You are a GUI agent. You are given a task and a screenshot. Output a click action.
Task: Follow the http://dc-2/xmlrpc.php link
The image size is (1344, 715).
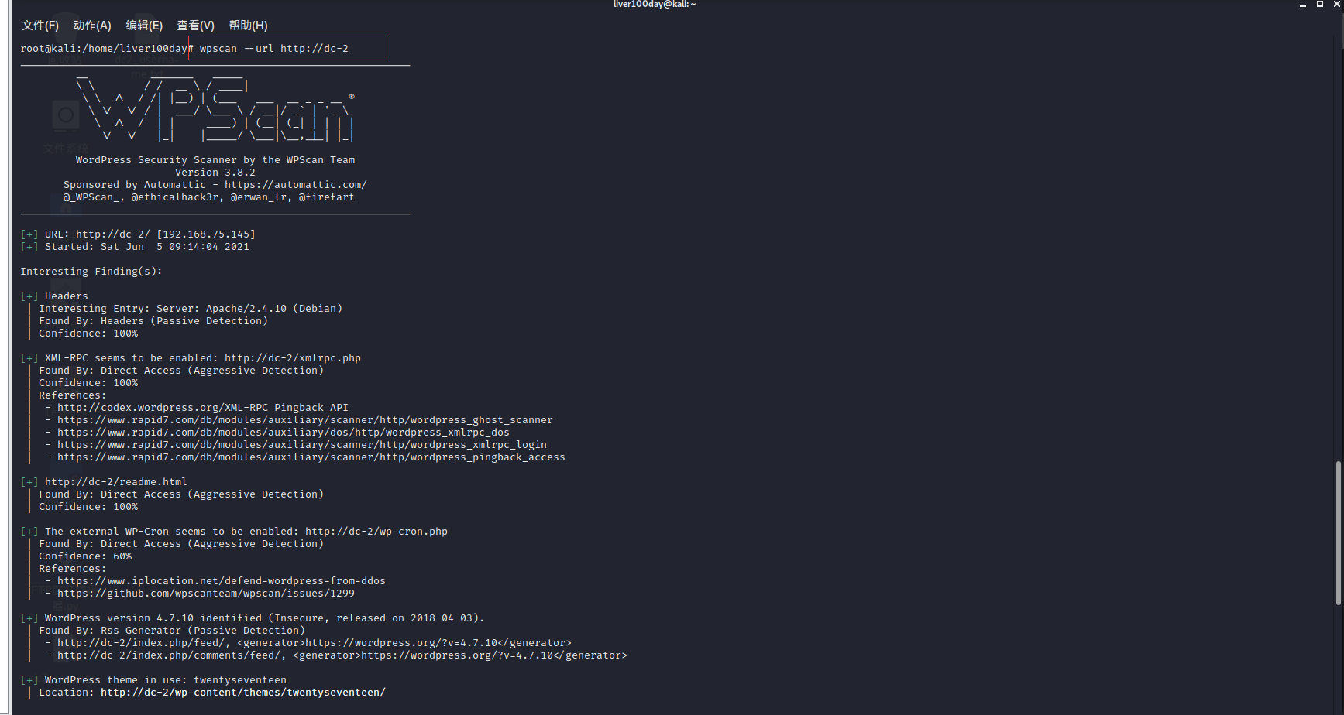(x=292, y=357)
